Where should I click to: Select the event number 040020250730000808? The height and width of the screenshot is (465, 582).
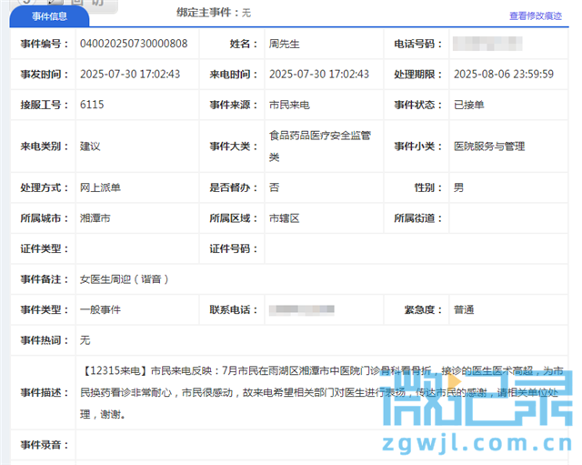pos(134,44)
